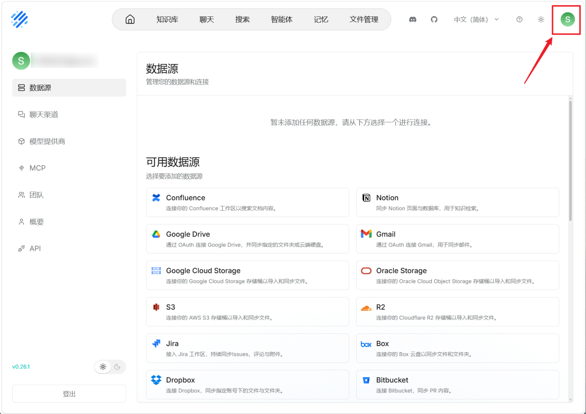586x414 pixels.
Task: Select MCP in sidebar
Action: [x=69, y=168]
